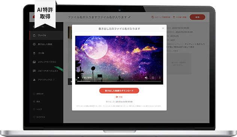The height and width of the screenshot is (137, 237).
Task: Close the export file modal with X
Action: coord(163,28)
